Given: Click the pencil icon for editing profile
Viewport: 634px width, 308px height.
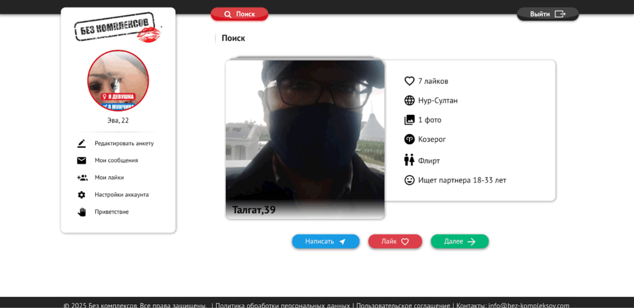Looking at the screenshot, I should coord(82,143).
